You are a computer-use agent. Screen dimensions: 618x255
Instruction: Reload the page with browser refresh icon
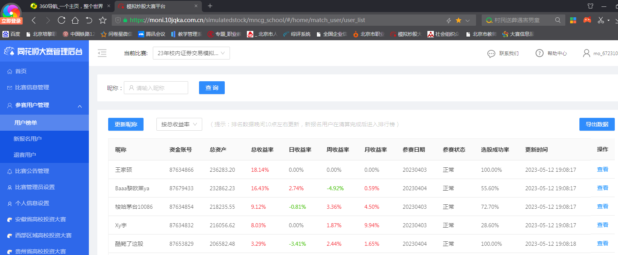(61, 20)
